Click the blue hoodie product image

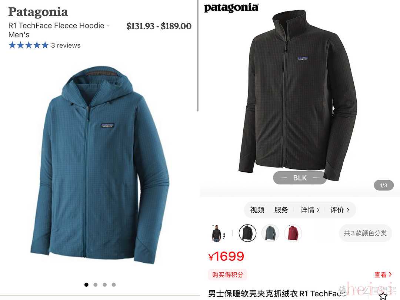(x=100, y=164)
